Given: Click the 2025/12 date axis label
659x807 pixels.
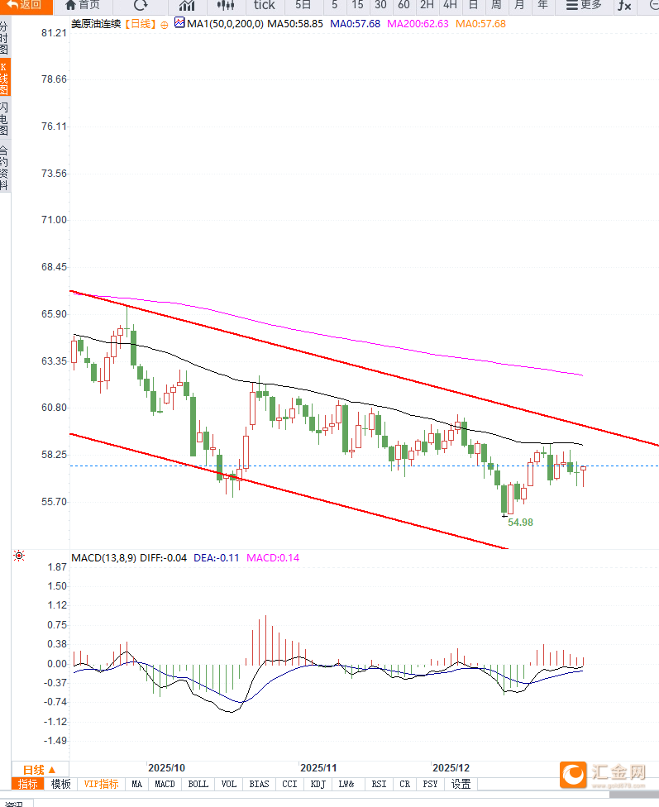Looking at the screenshot, I should click(451, 768).
